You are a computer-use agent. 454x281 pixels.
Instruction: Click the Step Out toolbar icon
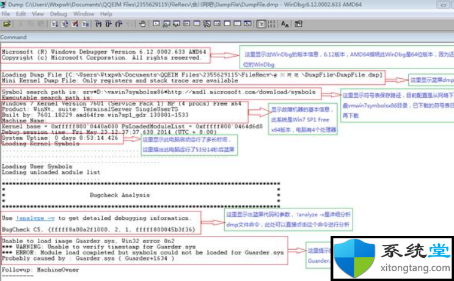point(119,24)
